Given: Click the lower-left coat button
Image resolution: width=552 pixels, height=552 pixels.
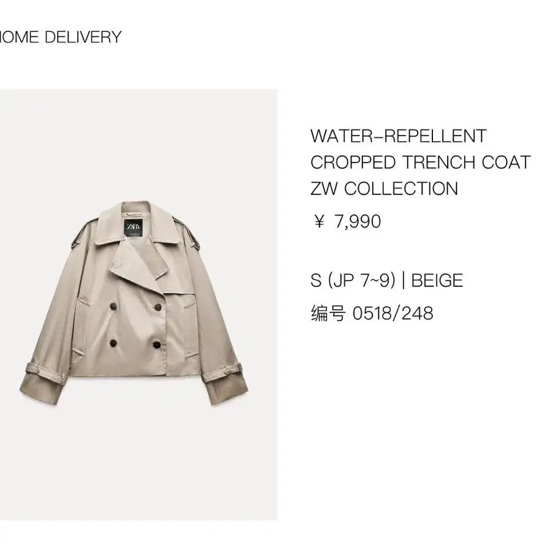Looking at the screenshot, I should tap(113, 343).
